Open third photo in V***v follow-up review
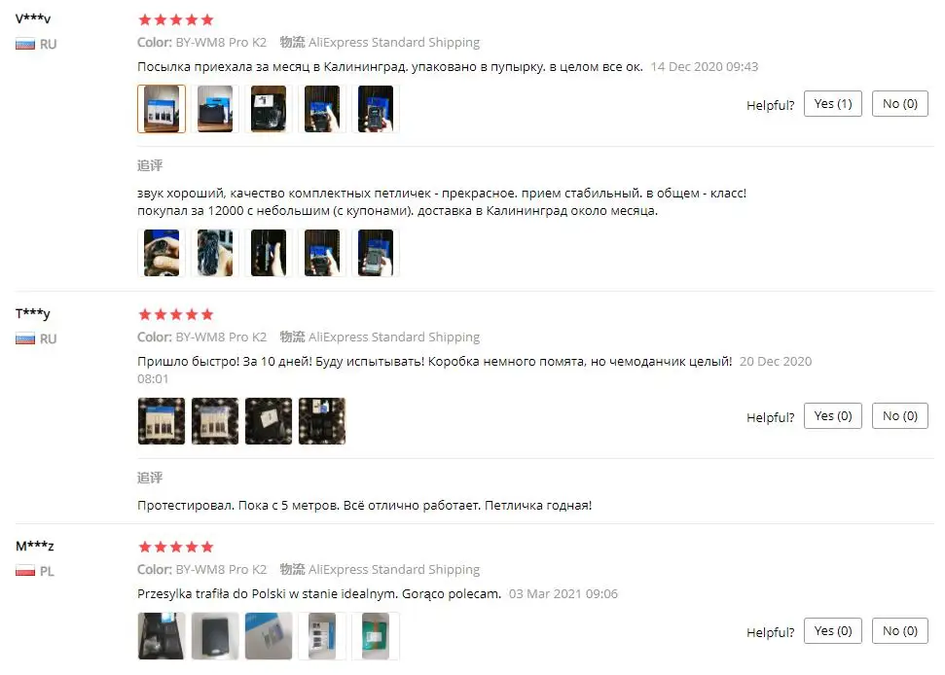Image resolution: width=945 pixels, height=675 pixels. [269, 253]
